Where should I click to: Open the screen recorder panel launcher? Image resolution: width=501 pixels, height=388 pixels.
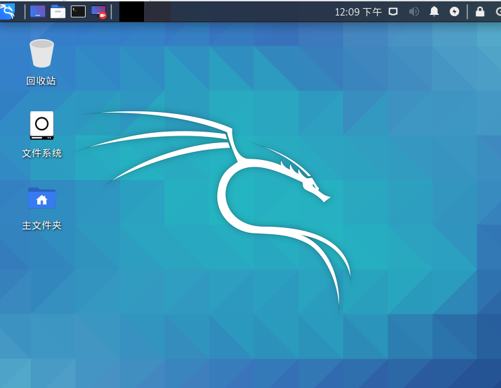tap(98, 12)
